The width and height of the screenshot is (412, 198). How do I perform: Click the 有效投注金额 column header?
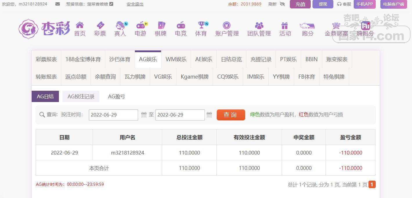pos(249,137)
